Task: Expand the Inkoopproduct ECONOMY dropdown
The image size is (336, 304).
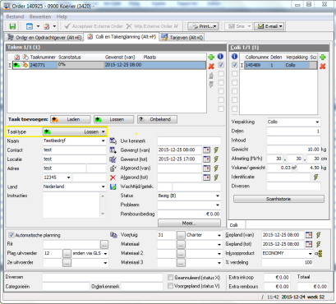Action: tap(310, 253)
